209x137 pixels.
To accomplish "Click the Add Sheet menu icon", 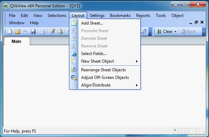I will pyautogui.click(x=74, y=23).
